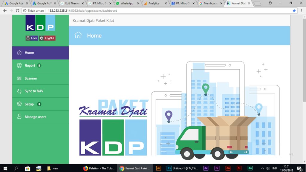The width and height of the screenshot is (306, 172).
Task: Click the address bar URL field
Action: point(159,10)
